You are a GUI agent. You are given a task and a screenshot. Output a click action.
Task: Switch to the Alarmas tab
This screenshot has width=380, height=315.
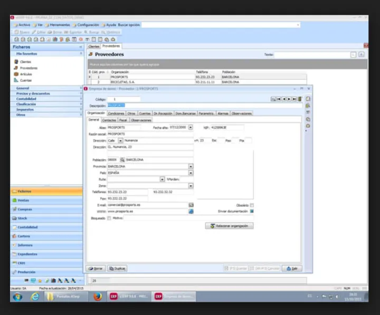pyautogui.click(x=223, y=113)
